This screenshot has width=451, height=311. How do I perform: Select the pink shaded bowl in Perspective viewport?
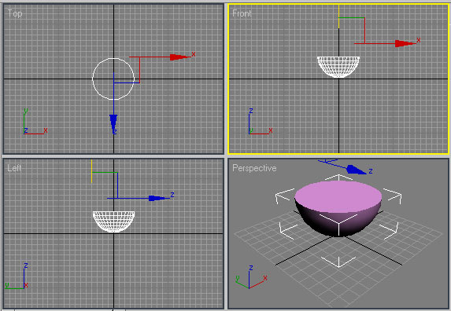tap(338, 208)
